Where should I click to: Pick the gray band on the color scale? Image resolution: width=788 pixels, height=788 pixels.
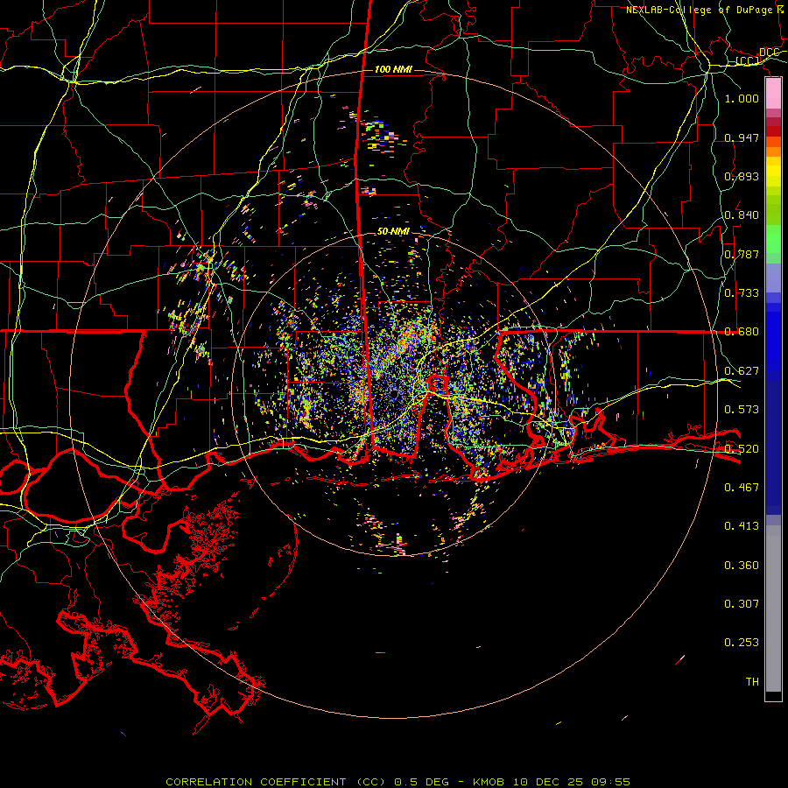pos(773,609)
